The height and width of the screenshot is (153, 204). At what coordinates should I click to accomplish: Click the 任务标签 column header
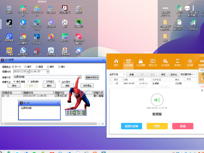coord(163,79)
